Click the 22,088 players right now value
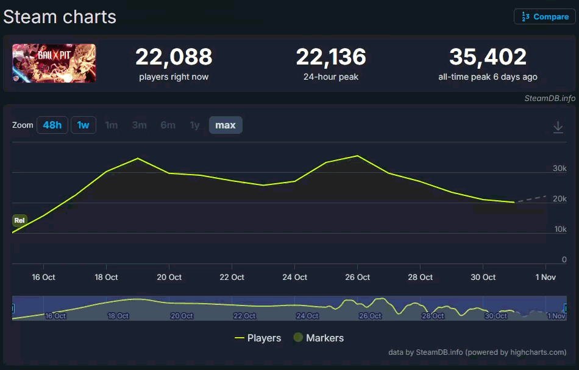Viewport: 579px width, 370px height. [174, 57]
